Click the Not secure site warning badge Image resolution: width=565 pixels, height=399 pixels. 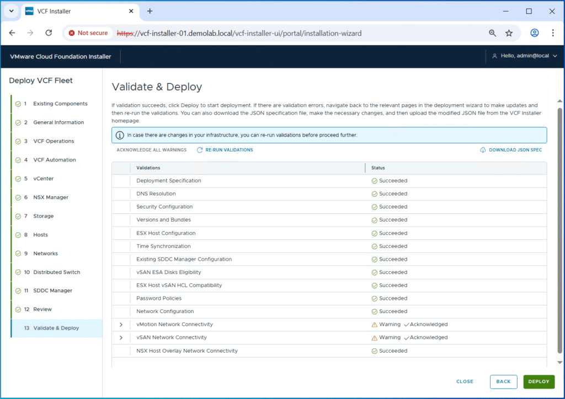tap(88, 33)
